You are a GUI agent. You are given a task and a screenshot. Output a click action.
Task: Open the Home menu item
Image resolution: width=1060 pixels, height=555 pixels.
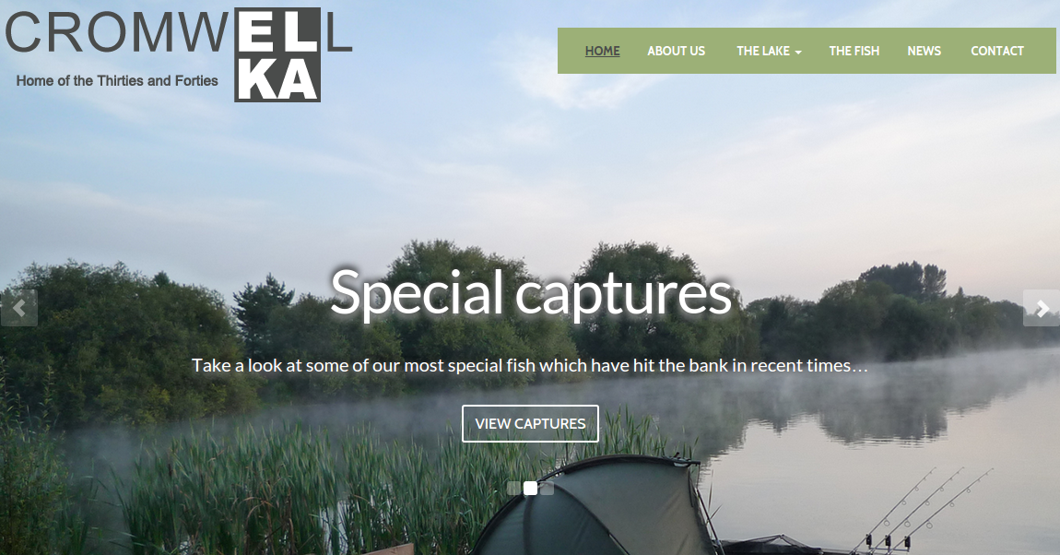click(602, 51)
